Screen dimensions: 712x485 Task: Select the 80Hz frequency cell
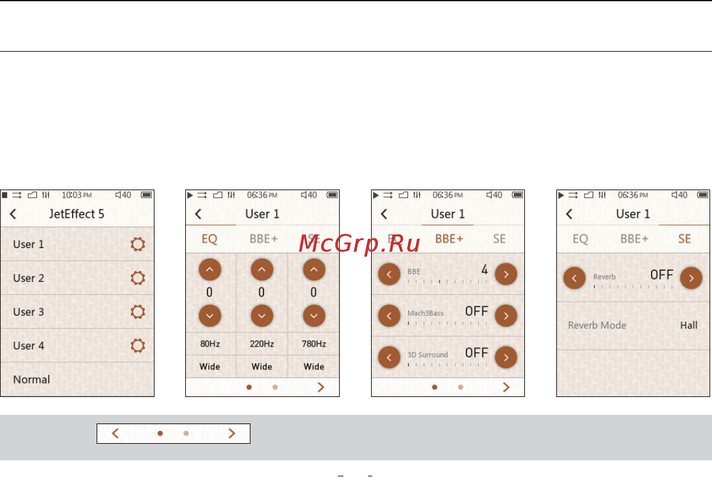click(210, 344)
